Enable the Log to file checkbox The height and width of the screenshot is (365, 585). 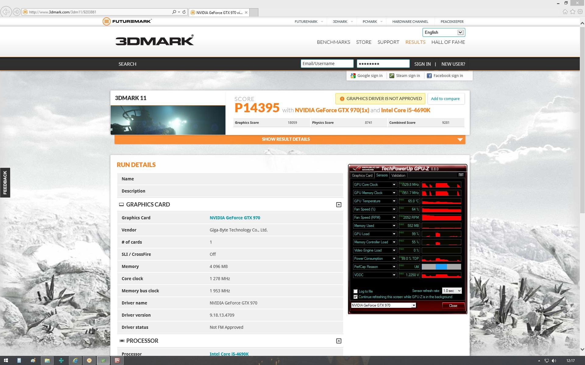tap(355, 291)
